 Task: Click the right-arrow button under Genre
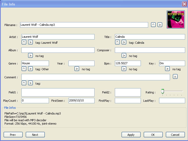30,69
